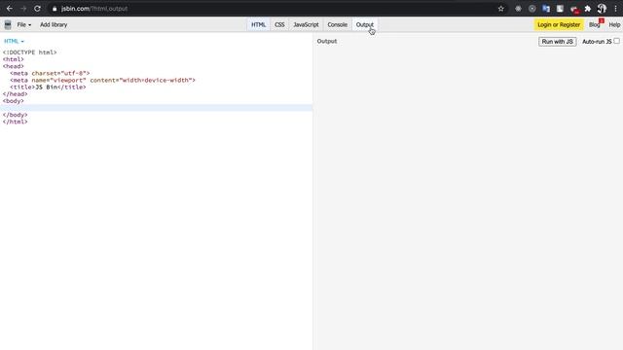Click the empty highlighted line inside body
The image size is (623, 350).
tap(156, 108)
